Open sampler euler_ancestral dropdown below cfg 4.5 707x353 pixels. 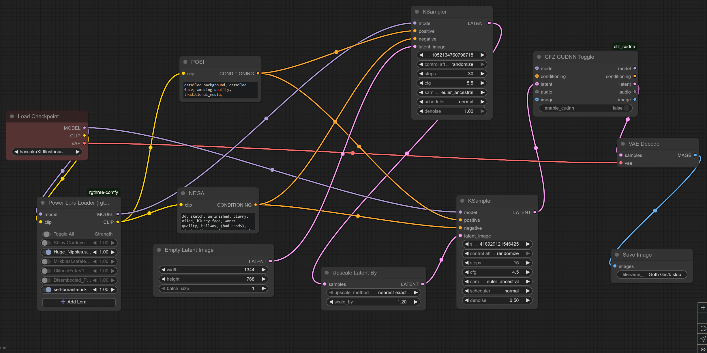click(497, 281)
